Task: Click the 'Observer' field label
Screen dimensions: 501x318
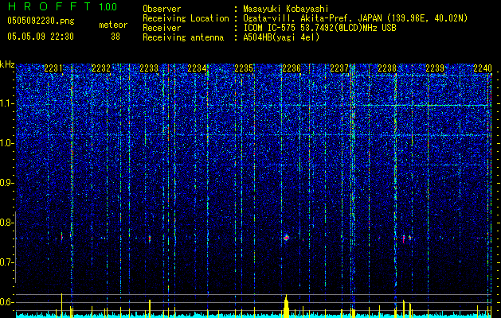Action: click(162, 9)
